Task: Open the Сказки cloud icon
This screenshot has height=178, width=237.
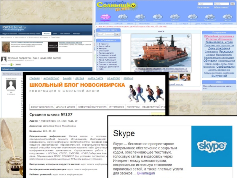Action: [227, 18]
